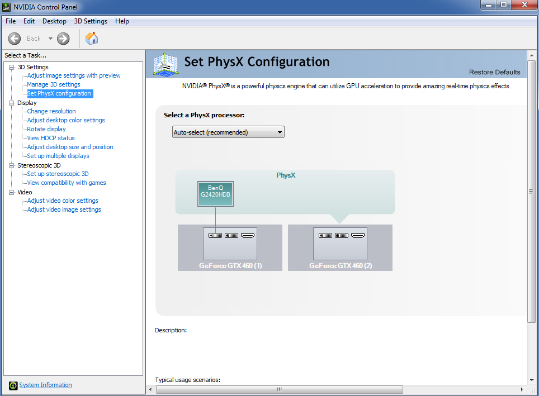Open Change resolution task

[x=51, y=111]
